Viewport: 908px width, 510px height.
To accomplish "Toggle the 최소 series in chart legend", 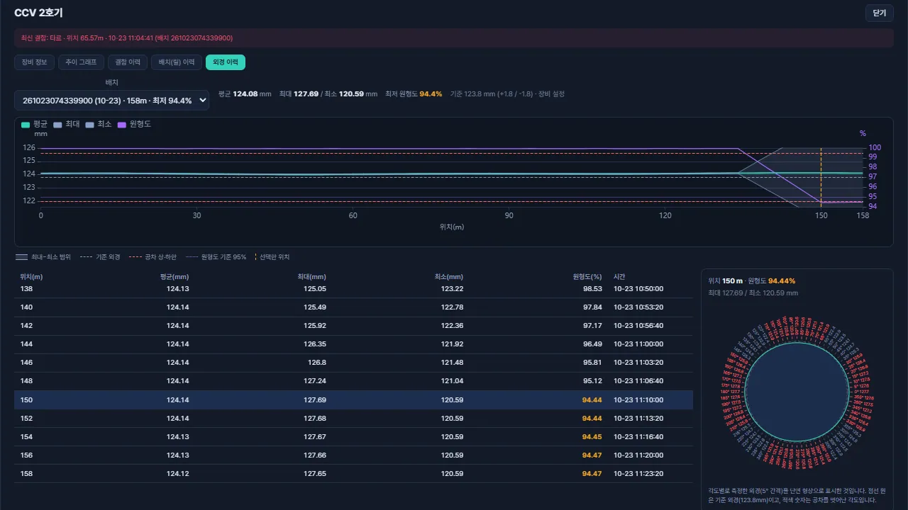I will click(x=98, y=124).
